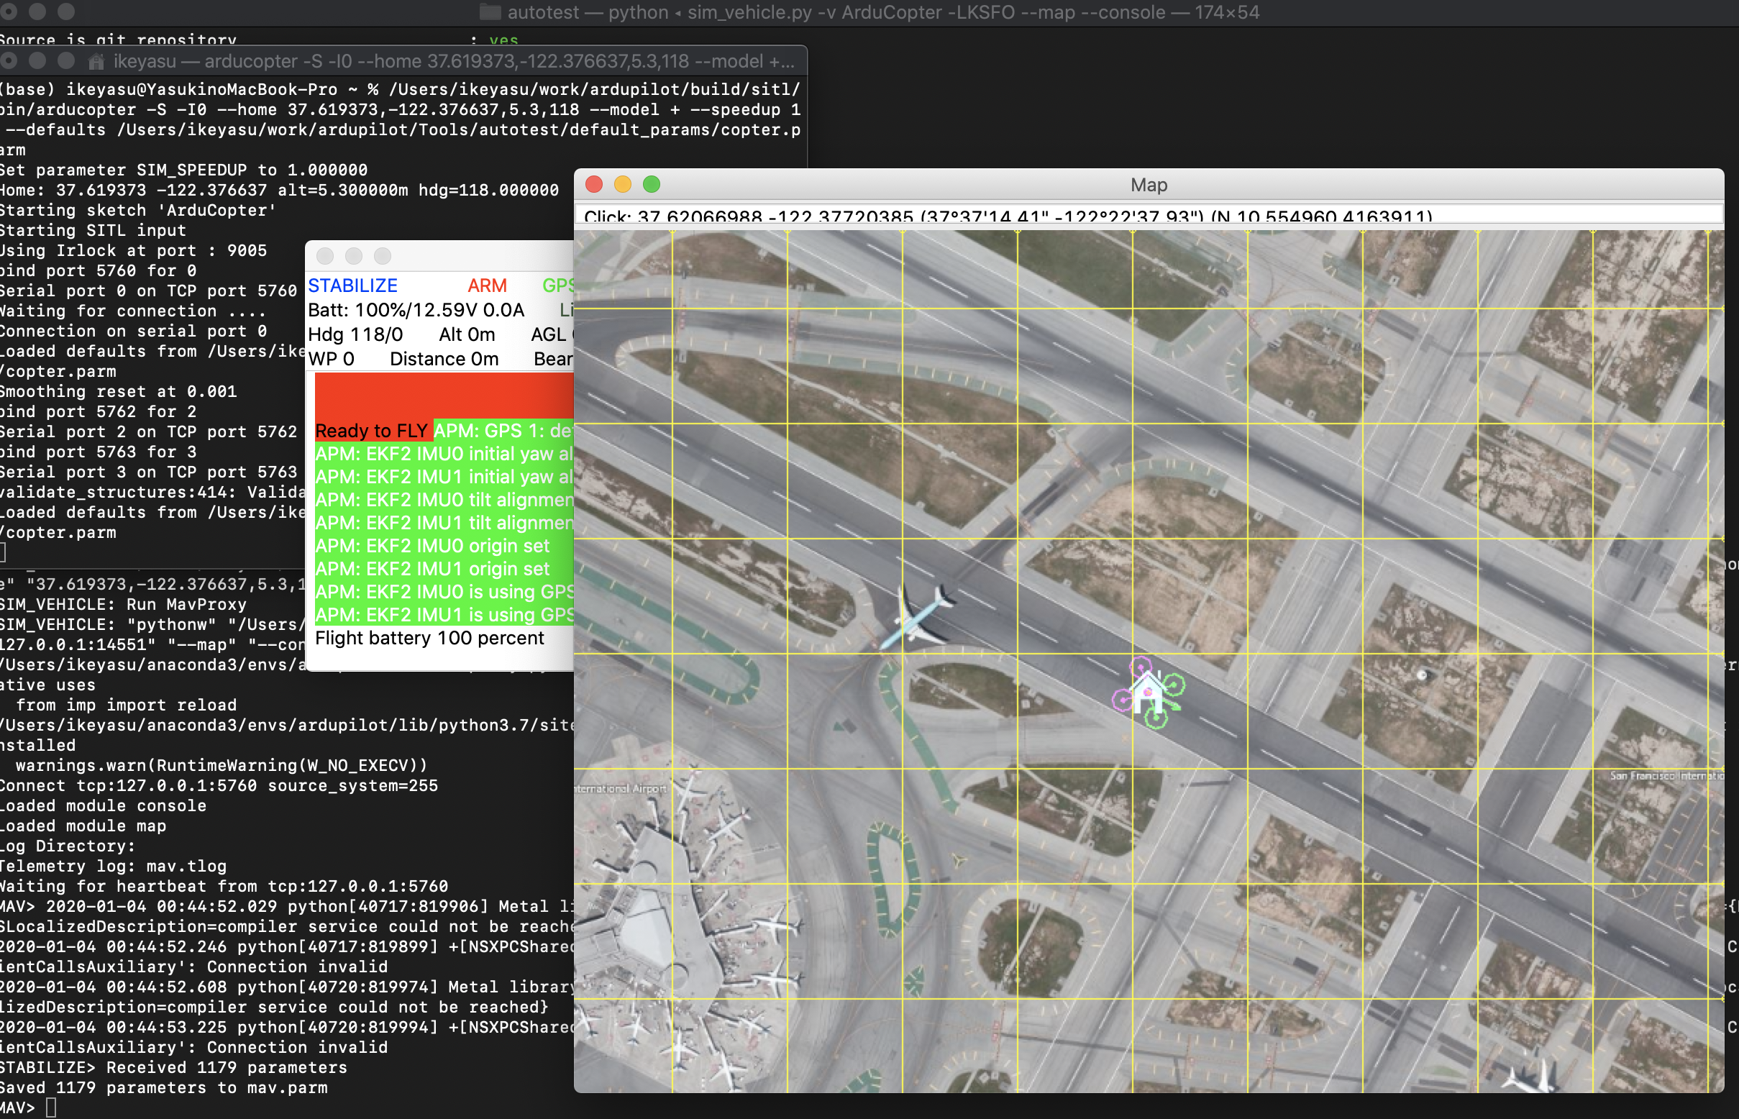Click the house icon in arducopter terminal title
1739x1119 pixels.
click(x=96, y=62)
